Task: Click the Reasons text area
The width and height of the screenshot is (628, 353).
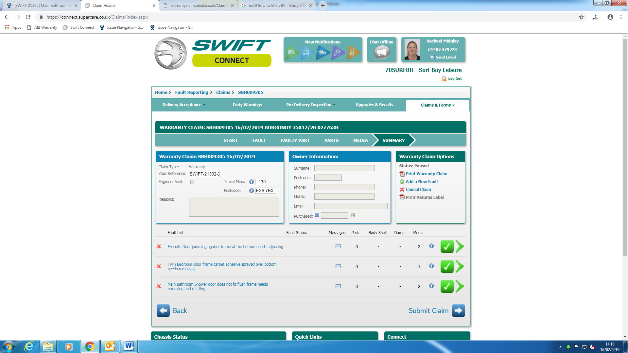Action: point(234,207)
